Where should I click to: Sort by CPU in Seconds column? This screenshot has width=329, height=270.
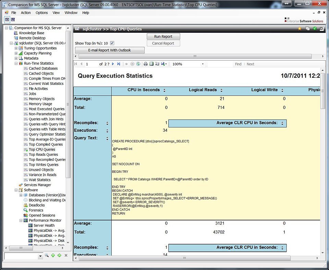pyautogui.click(x=164, y=90)
